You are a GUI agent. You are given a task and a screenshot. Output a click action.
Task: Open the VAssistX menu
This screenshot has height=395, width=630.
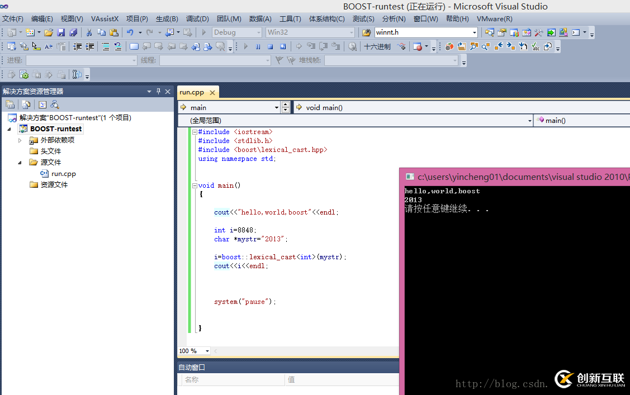[x=105, y=19]
